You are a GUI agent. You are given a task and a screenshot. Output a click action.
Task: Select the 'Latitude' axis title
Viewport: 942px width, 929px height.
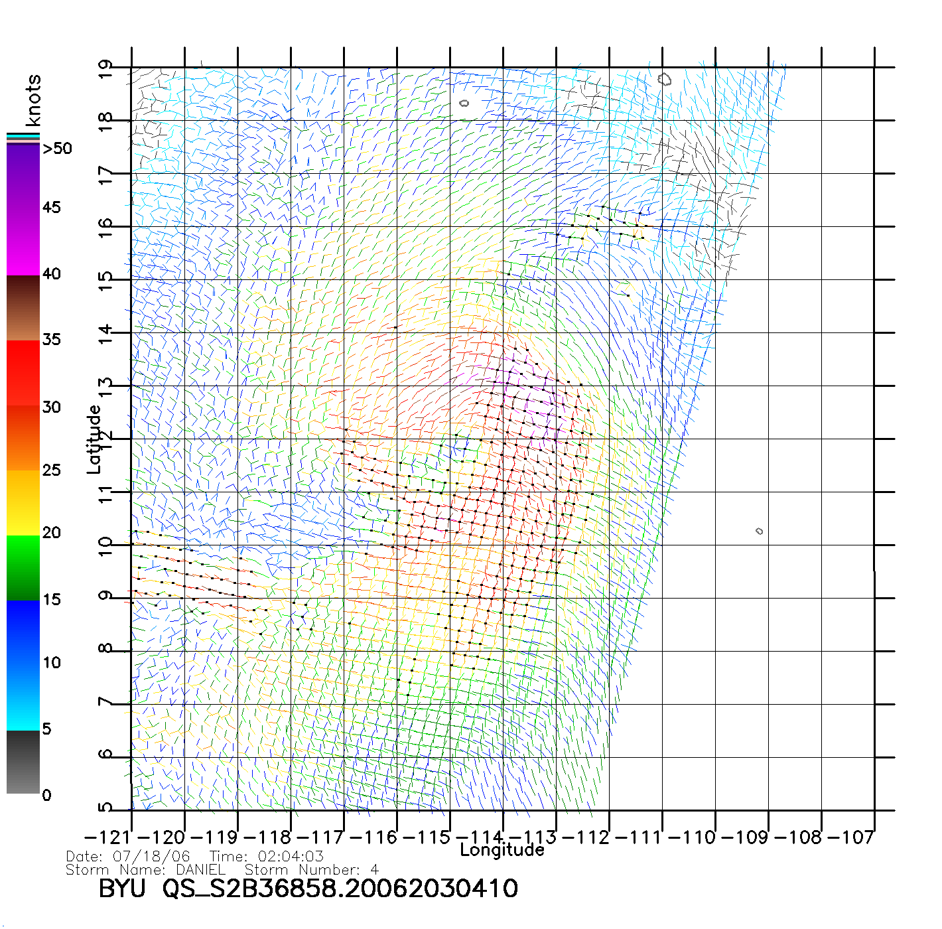tap(94, 439)
